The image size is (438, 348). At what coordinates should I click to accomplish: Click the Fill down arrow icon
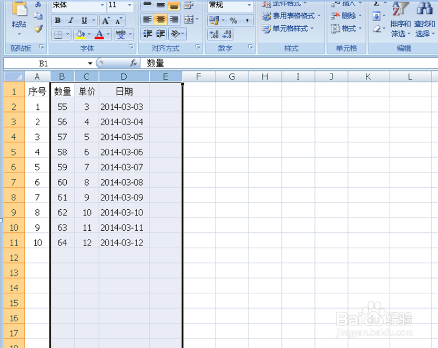coord(376,16)
